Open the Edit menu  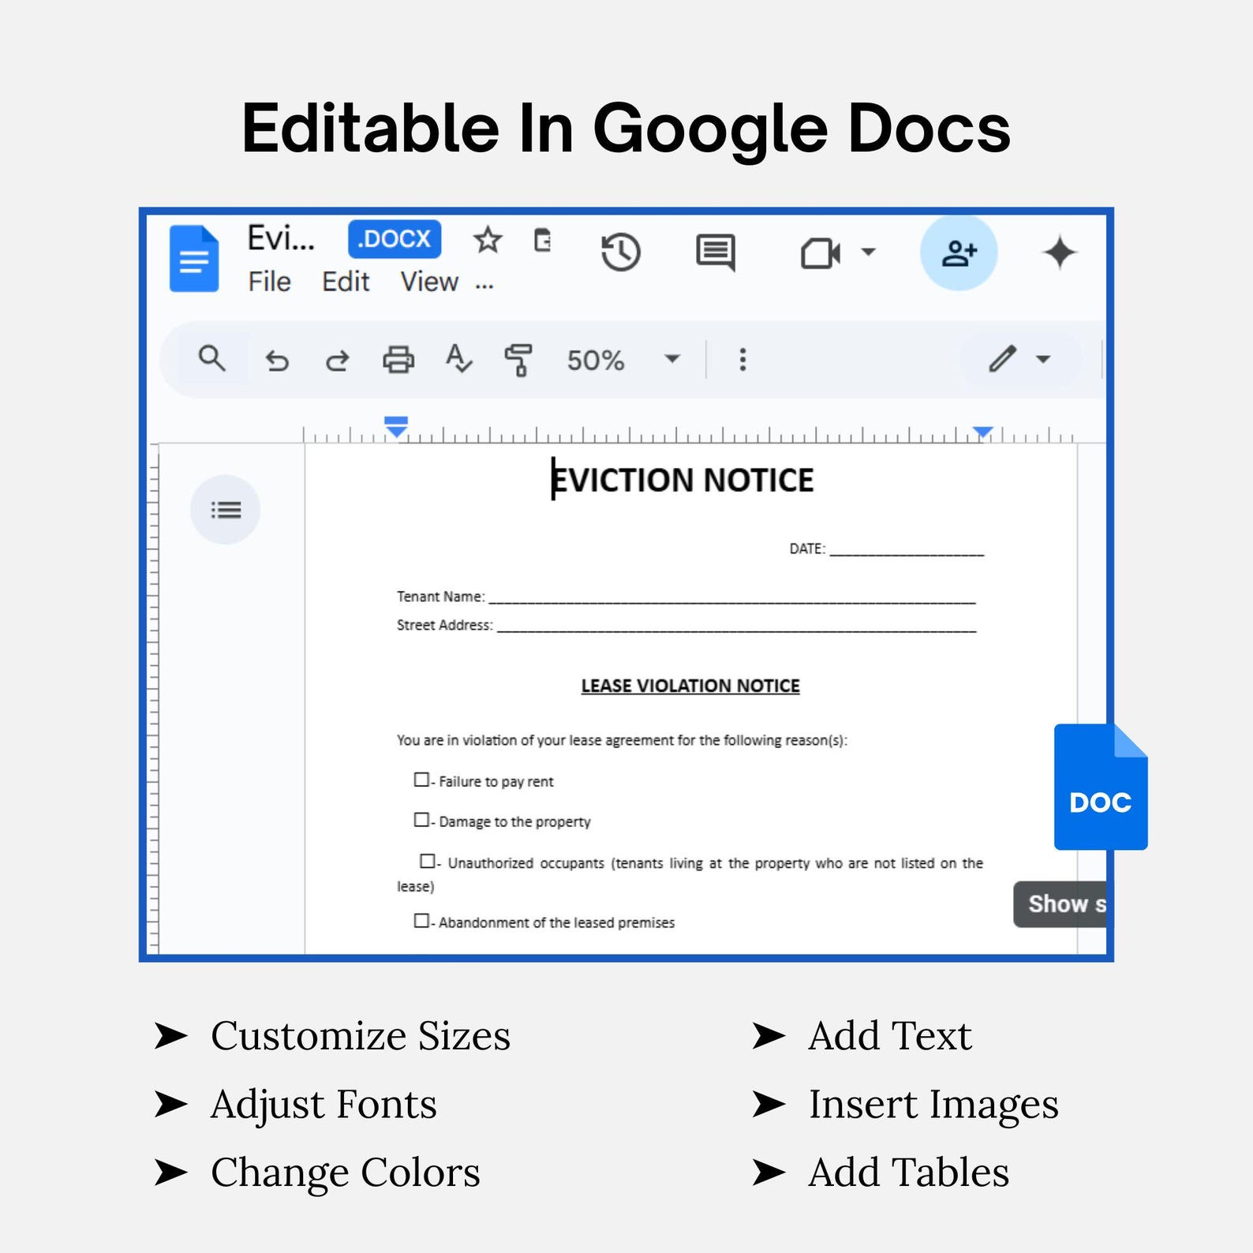click(346, 282)
